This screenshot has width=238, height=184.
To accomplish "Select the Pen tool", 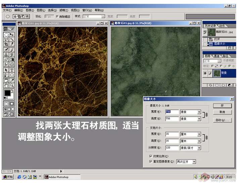I will tap(6, 75).
